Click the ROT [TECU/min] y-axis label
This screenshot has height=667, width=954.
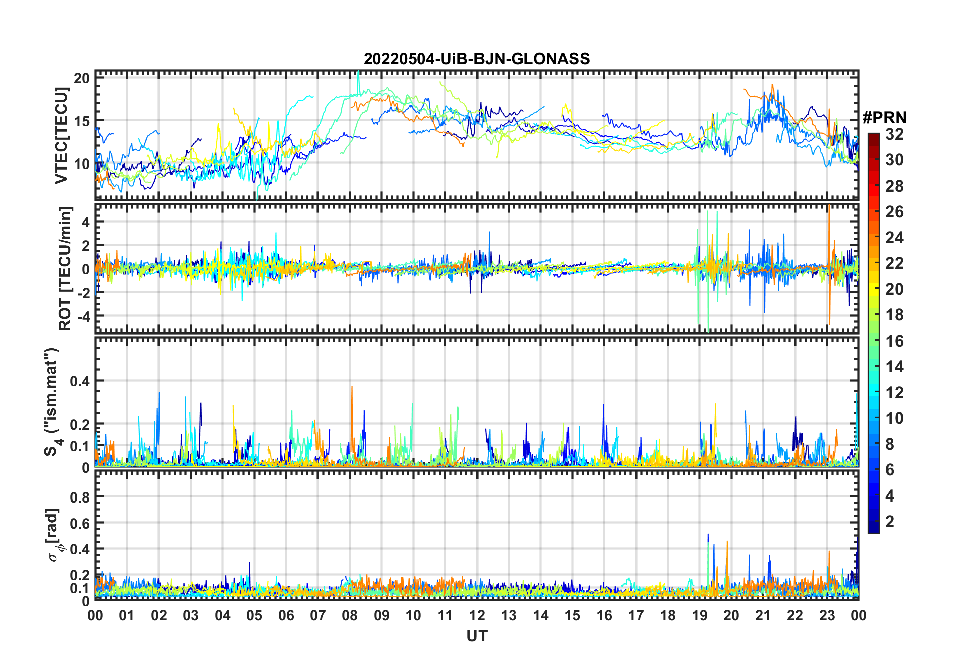tap(65, 268)
